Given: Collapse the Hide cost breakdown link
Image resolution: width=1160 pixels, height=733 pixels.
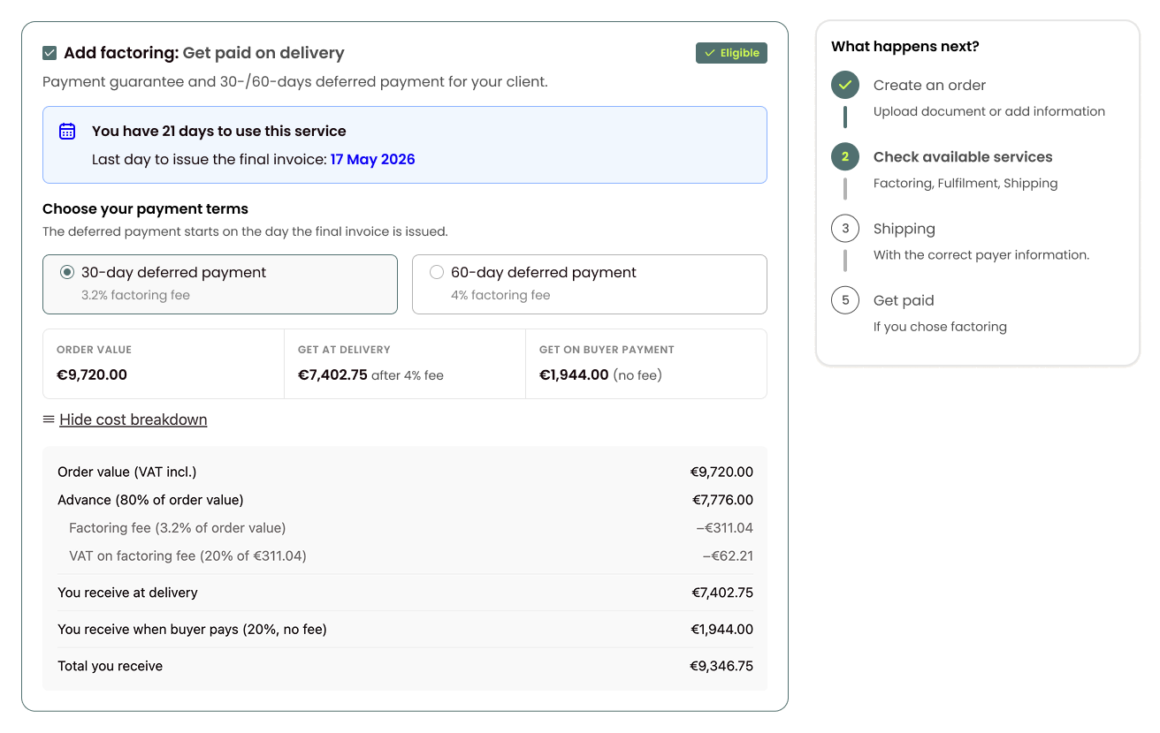Looking at the screenshot, I should point(134,419).
